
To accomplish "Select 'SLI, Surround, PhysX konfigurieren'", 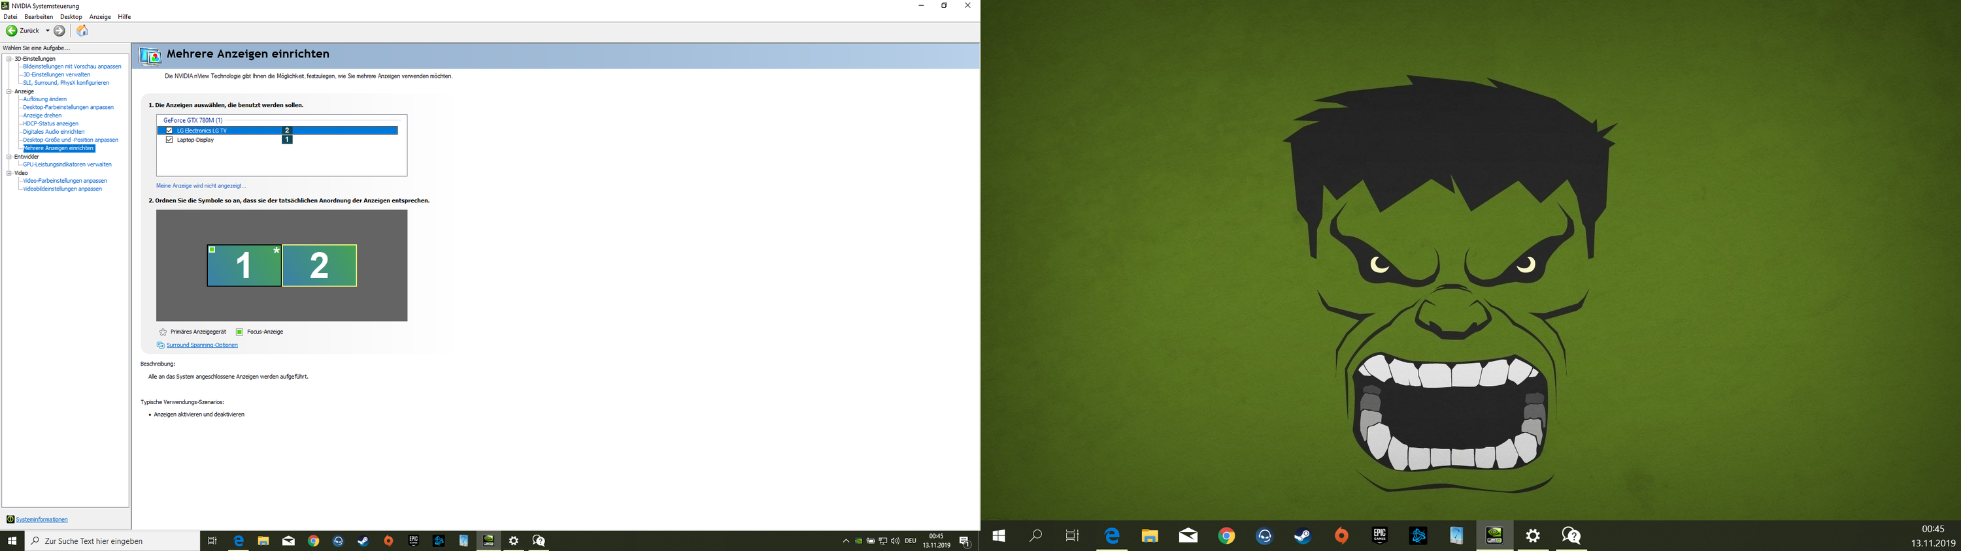I will pos(66,83).
